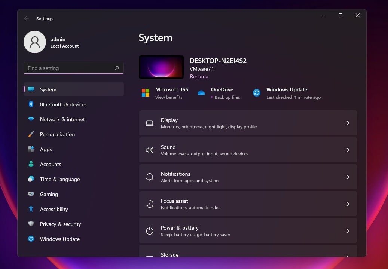Click the Windows Update sync icon in header

click(x=257, y=93)
